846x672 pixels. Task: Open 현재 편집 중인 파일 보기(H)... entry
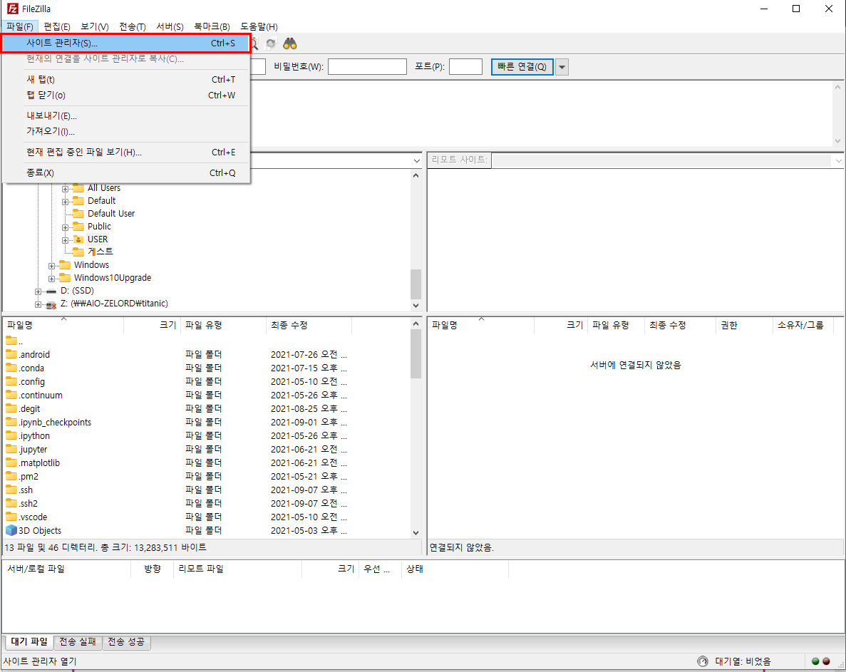click(x=125, y=152)
